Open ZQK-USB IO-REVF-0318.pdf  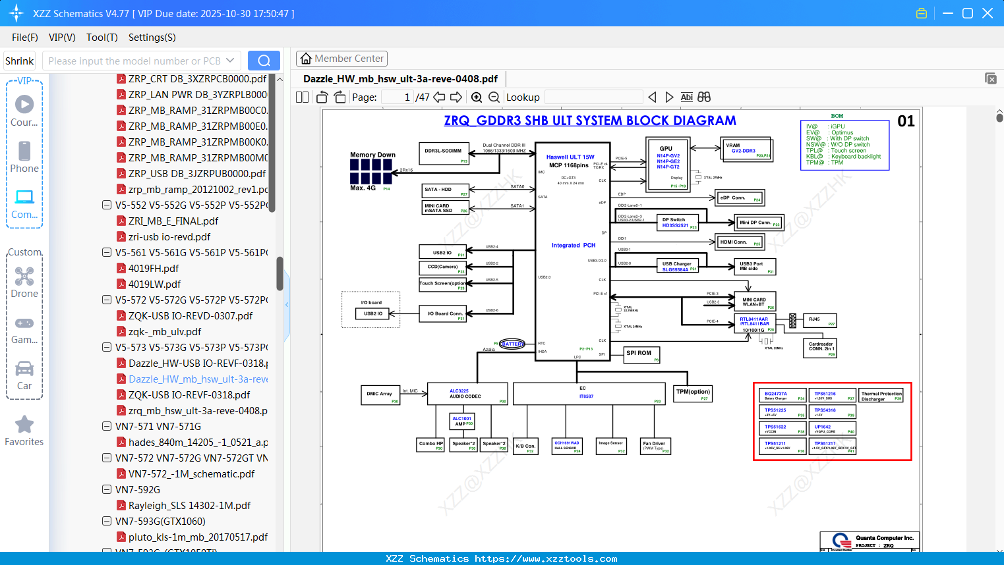tap(189, 394)
